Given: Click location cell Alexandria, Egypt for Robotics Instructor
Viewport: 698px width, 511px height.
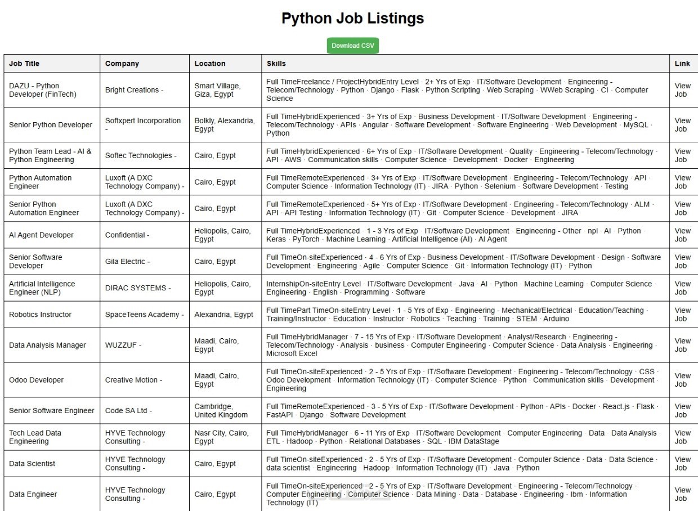Looking at the screenshot, I should coord(225,314).
